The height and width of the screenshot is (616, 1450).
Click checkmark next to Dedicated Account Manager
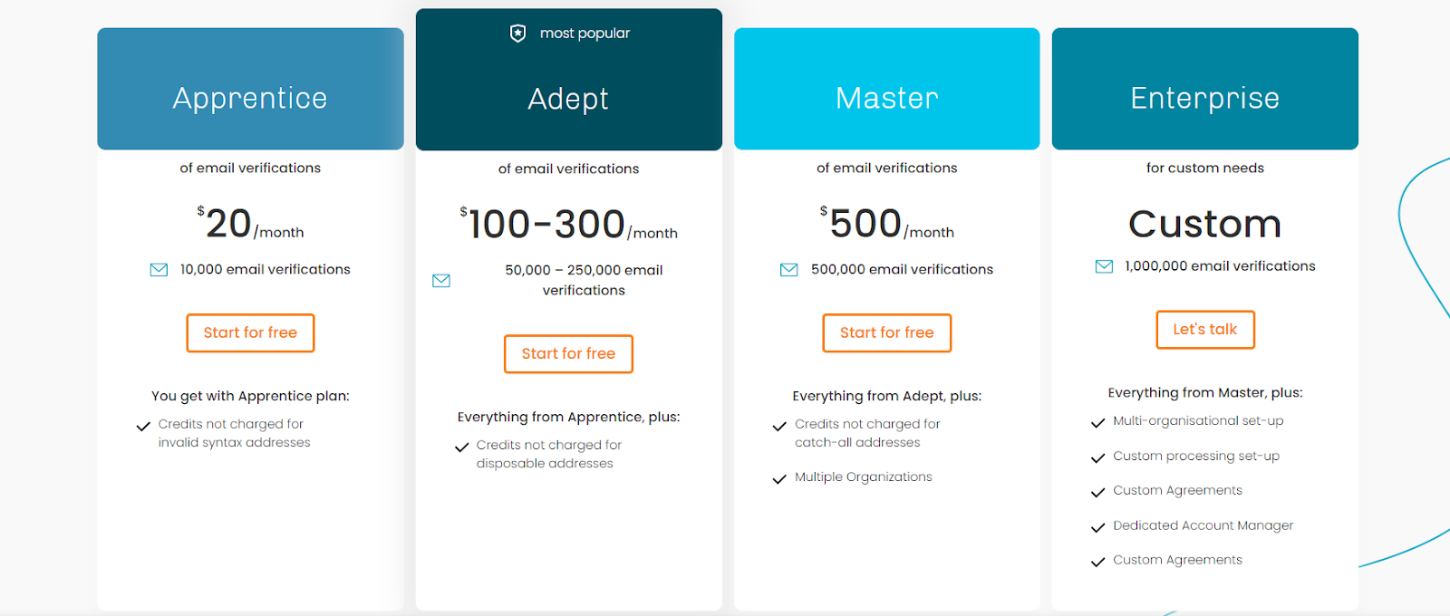[1097, 527]
